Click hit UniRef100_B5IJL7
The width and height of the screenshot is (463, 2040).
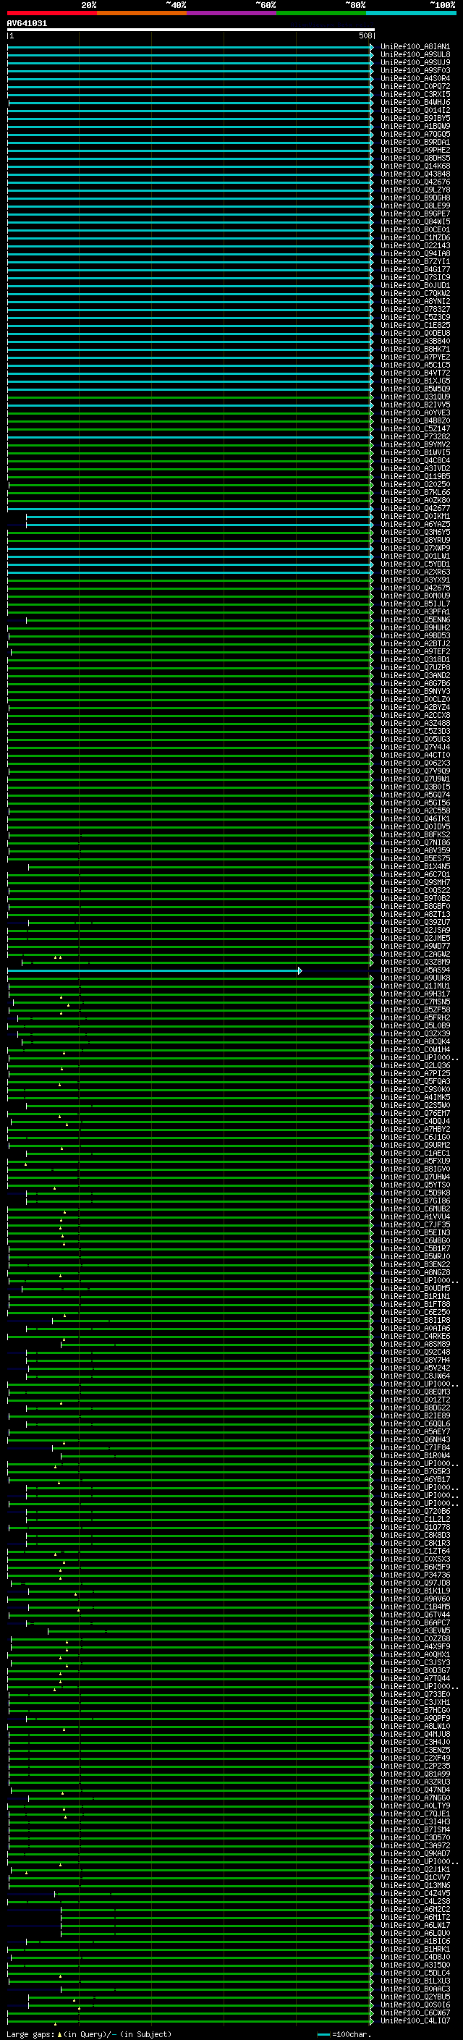point(415,604)
